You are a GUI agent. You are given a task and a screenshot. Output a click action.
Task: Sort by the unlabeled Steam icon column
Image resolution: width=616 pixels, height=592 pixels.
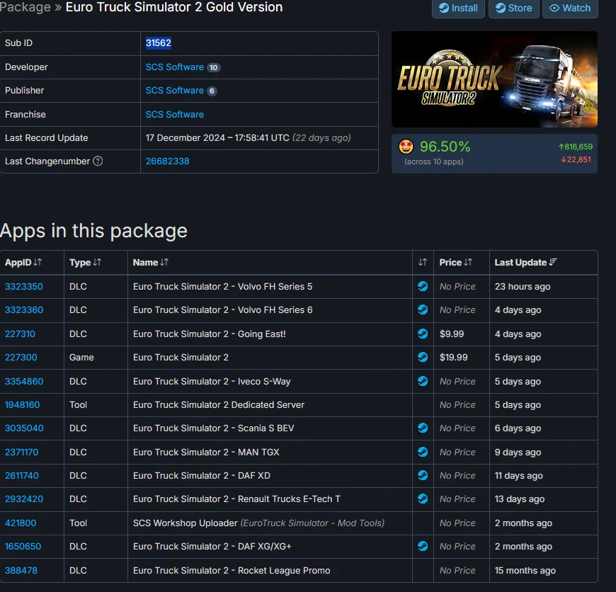tap(423, 263)
